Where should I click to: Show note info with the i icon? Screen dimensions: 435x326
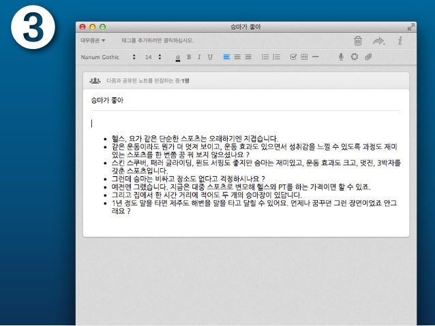click(400, 41)
